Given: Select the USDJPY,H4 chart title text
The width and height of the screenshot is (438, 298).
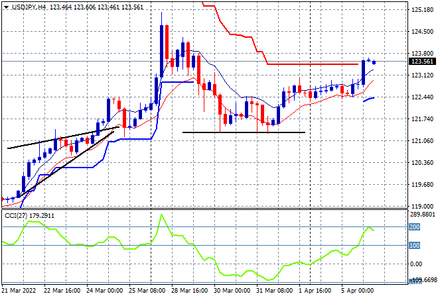Looking at the screenshot, I should (29, 7).
